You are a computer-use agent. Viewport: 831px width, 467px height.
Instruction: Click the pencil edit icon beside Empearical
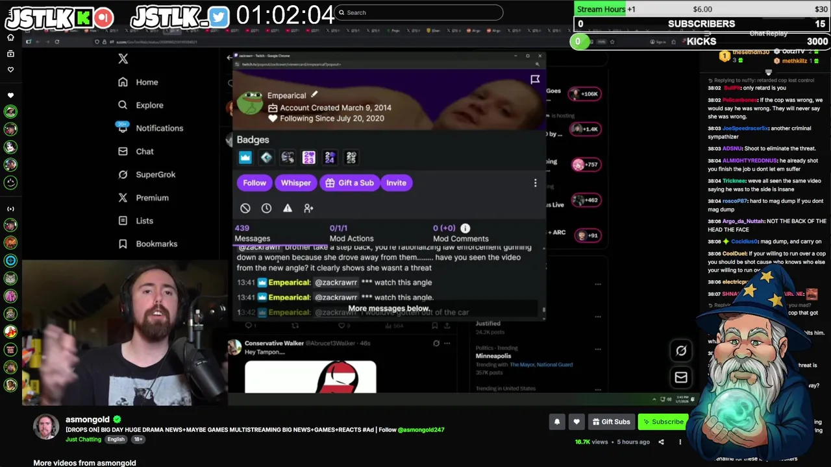[314, 95]
